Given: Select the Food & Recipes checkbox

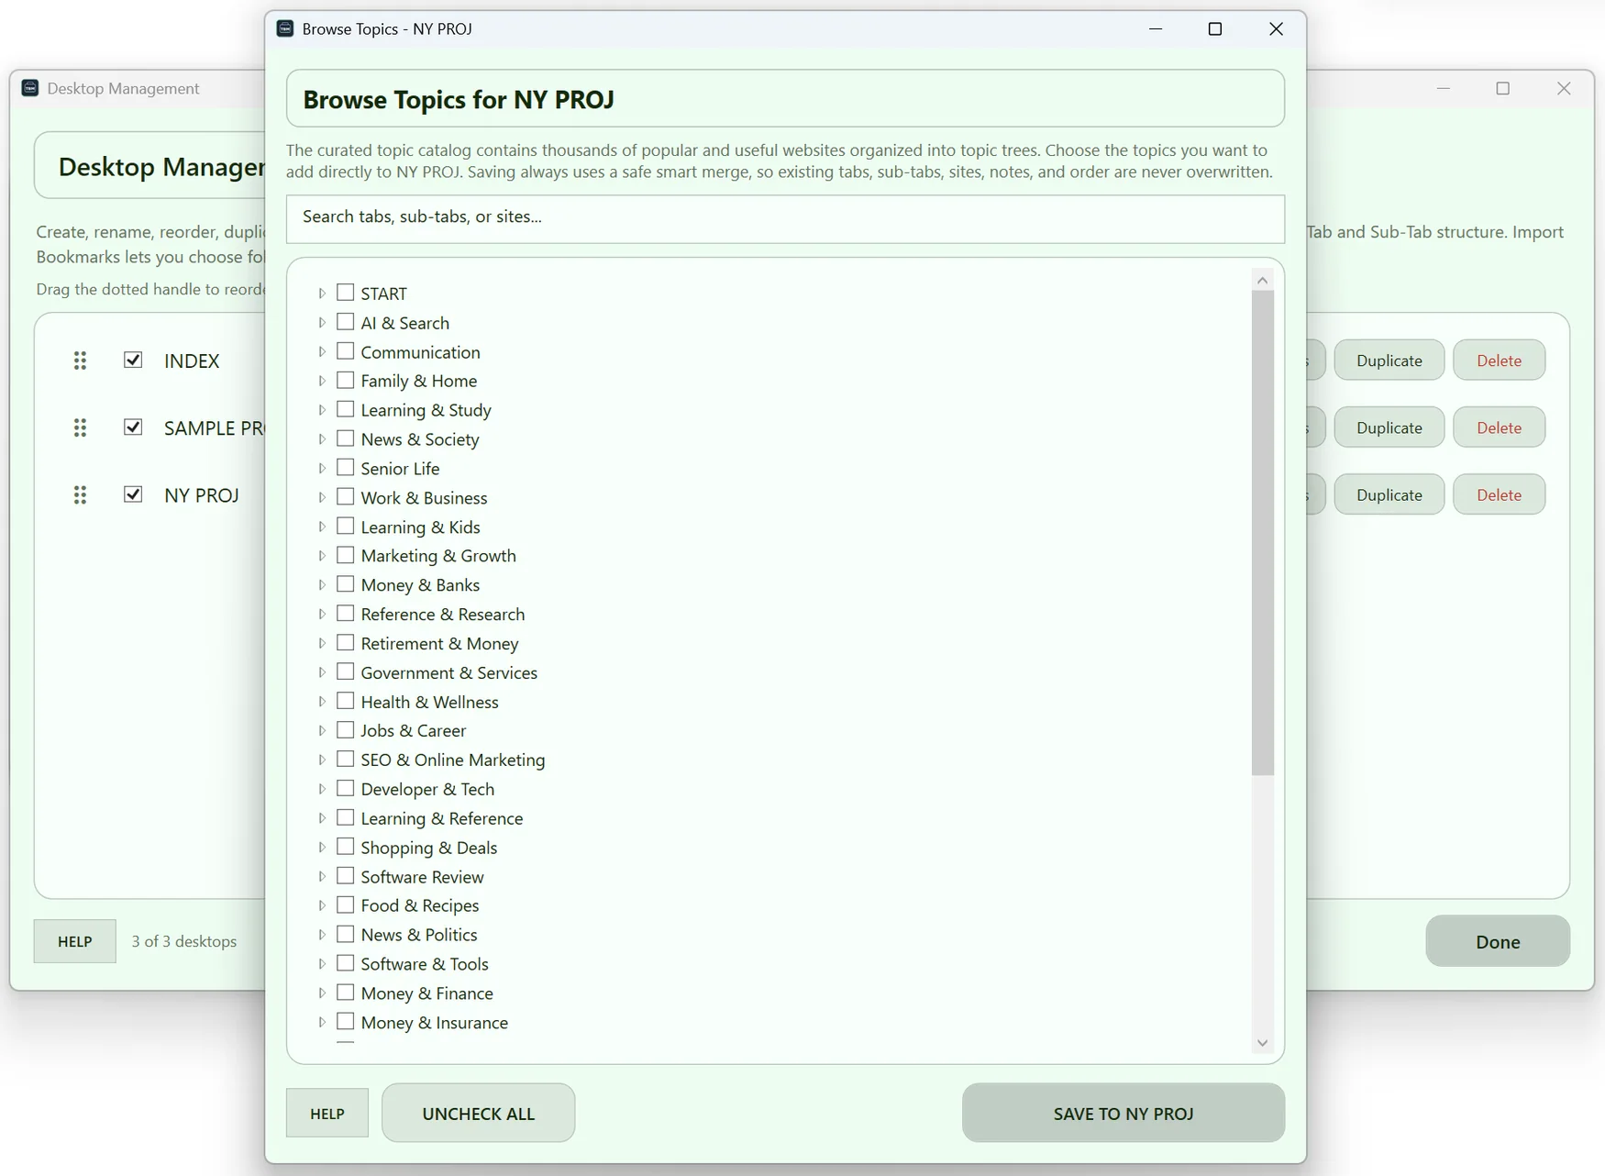Looking at the screenshot, I should click(345, 904).
